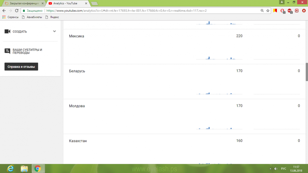Open the taskbar volume speaker icon

275,168
